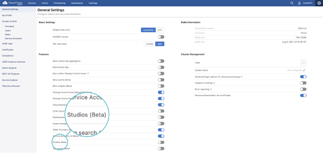This screenshot has width=323, height=153.
Task: Click the pencil icon to edit Cluster name
Action: click(x=304, y=70)
